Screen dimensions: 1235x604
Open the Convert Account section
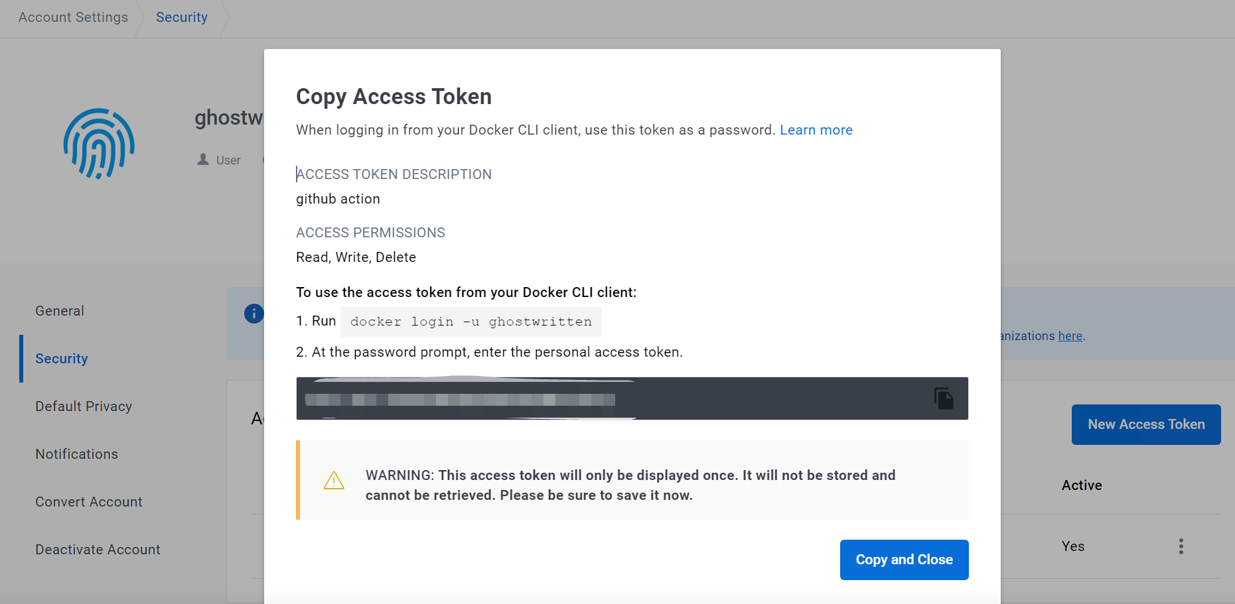(89, 502)
